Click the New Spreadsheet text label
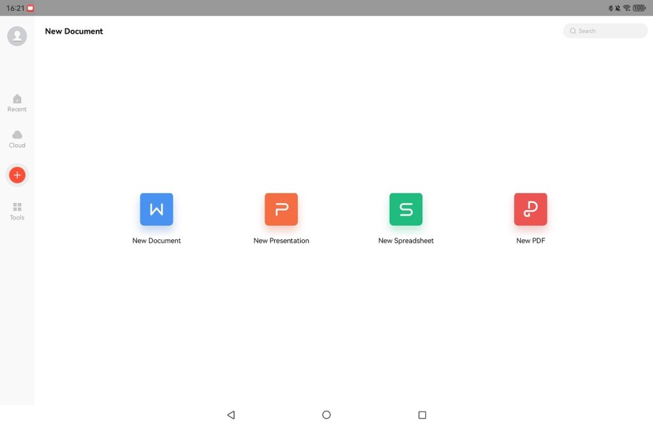 [406, 241]
